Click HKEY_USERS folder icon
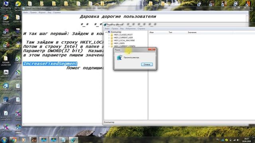This screenshot has height=143, width=255. click(x=112, y=43)
